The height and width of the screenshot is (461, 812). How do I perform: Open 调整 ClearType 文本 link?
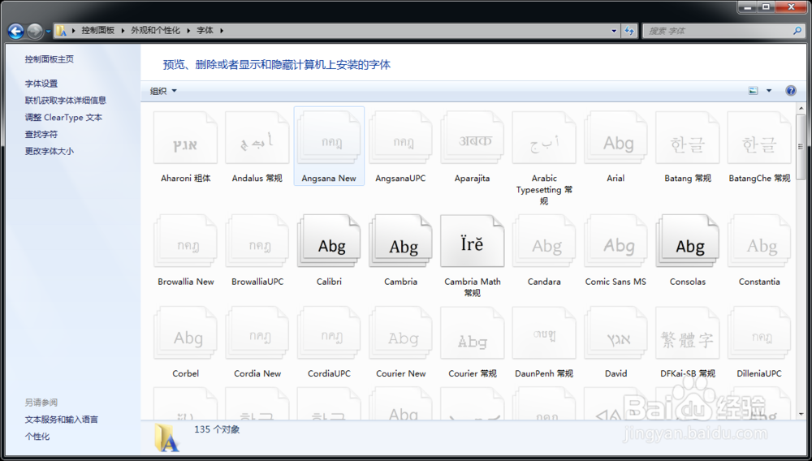coord(63,118)
